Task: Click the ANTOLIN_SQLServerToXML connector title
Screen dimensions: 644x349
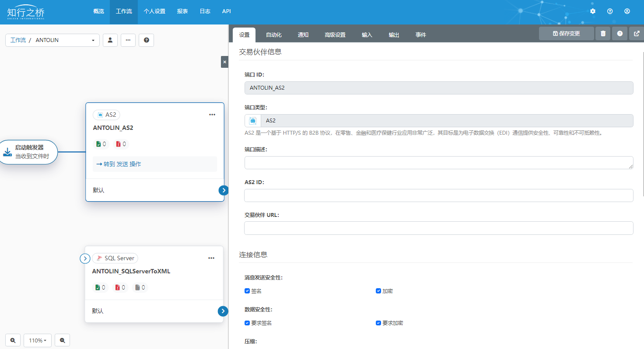Action: tap(131, 271)
